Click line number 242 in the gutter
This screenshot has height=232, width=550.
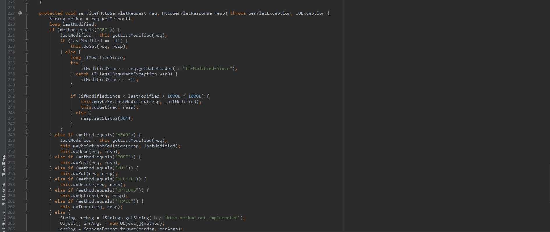point(11,96)
